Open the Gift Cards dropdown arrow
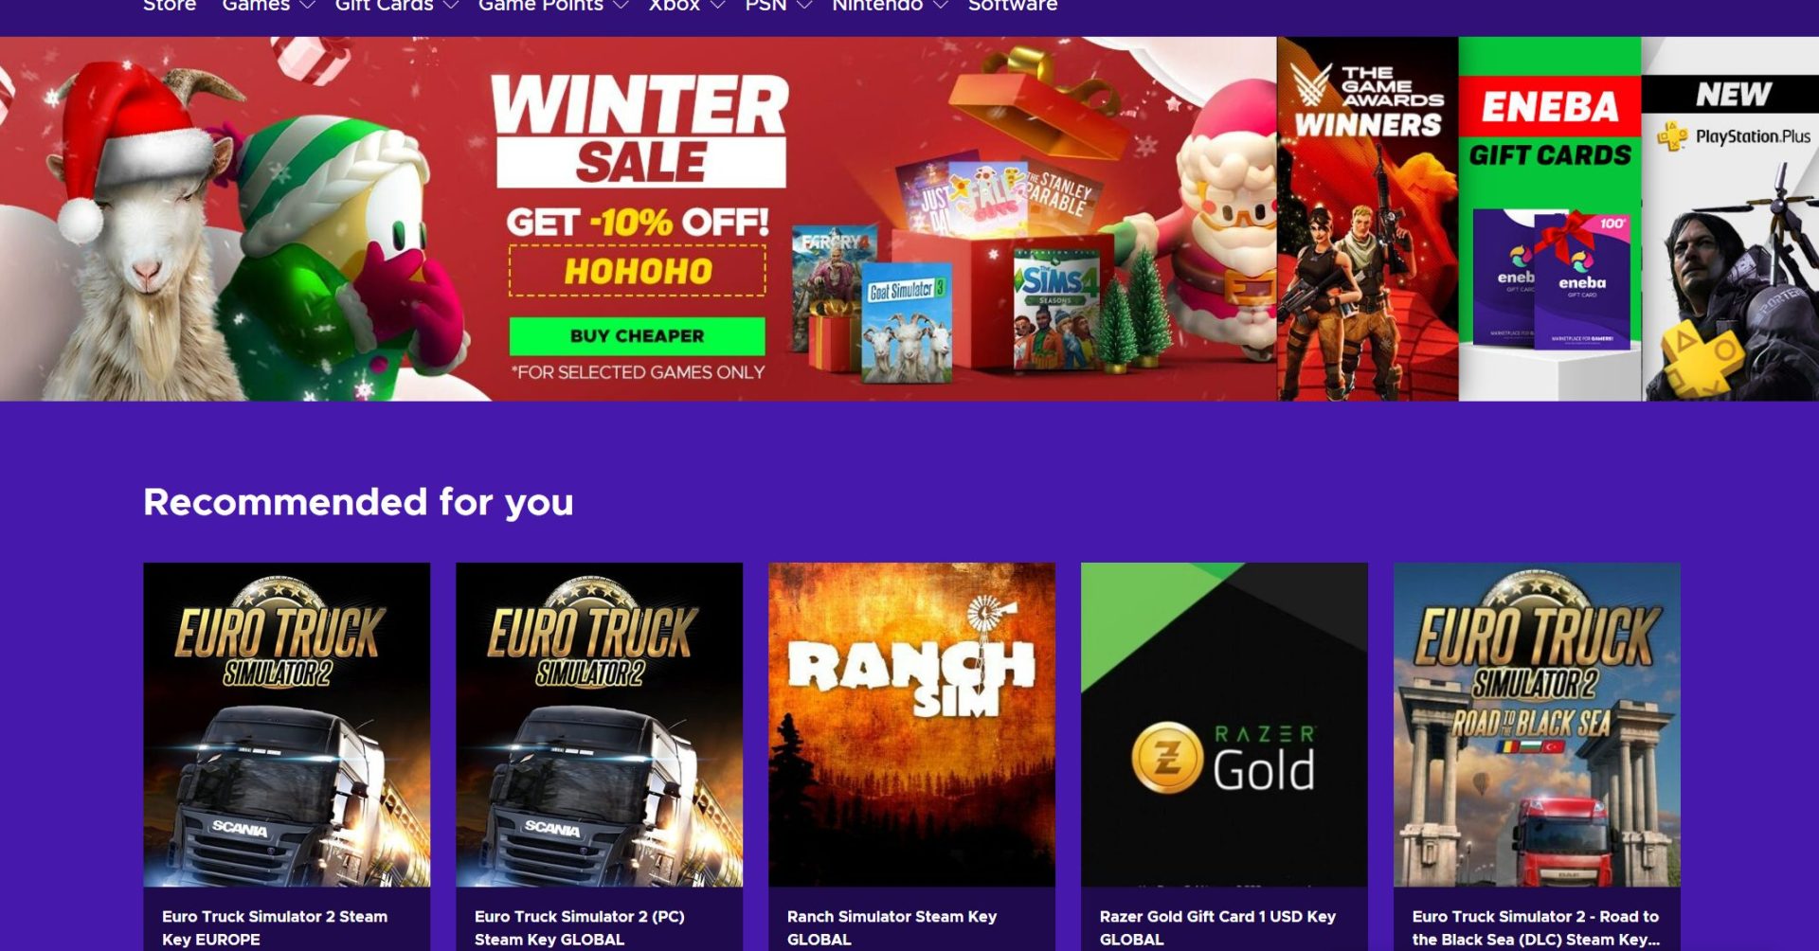Image resolution: width=1819 pixels, height=951 pixels. point(451,6)
